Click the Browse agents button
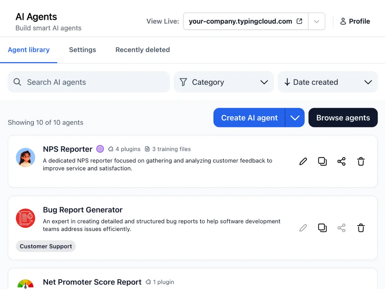Image resolution: width=385 pixels, height=289 pixels. [x=343, y=118]
